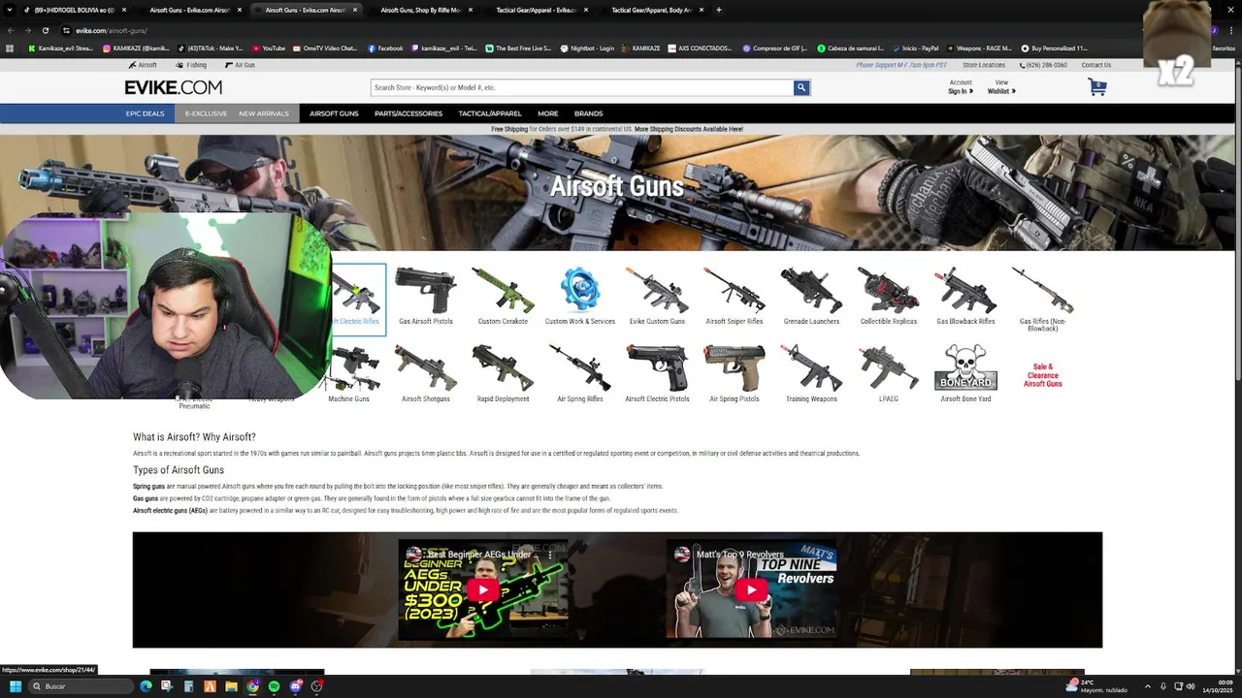Open Rapid Deployment category
The height and width of the screenshot is (698, 1242).
503,373
